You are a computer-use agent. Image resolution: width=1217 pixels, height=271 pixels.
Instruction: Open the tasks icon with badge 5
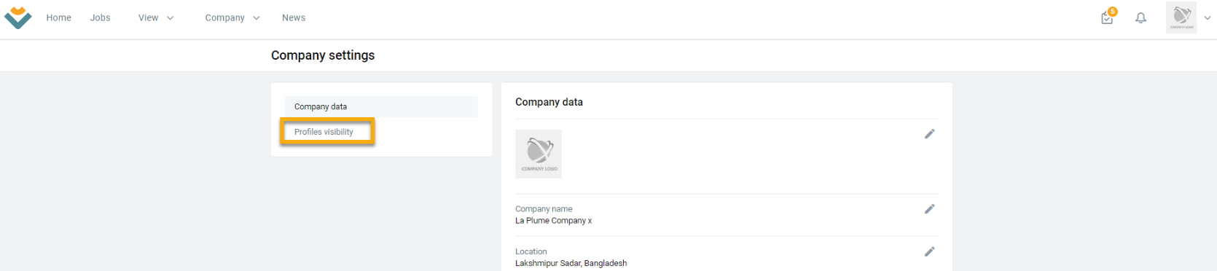1108,17
